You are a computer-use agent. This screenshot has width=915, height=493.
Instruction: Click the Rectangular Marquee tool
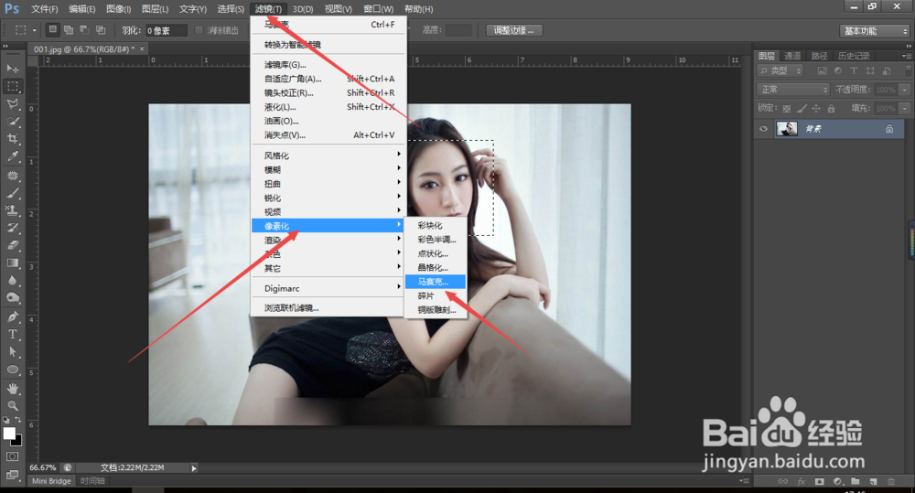click(x=12, y=86)
